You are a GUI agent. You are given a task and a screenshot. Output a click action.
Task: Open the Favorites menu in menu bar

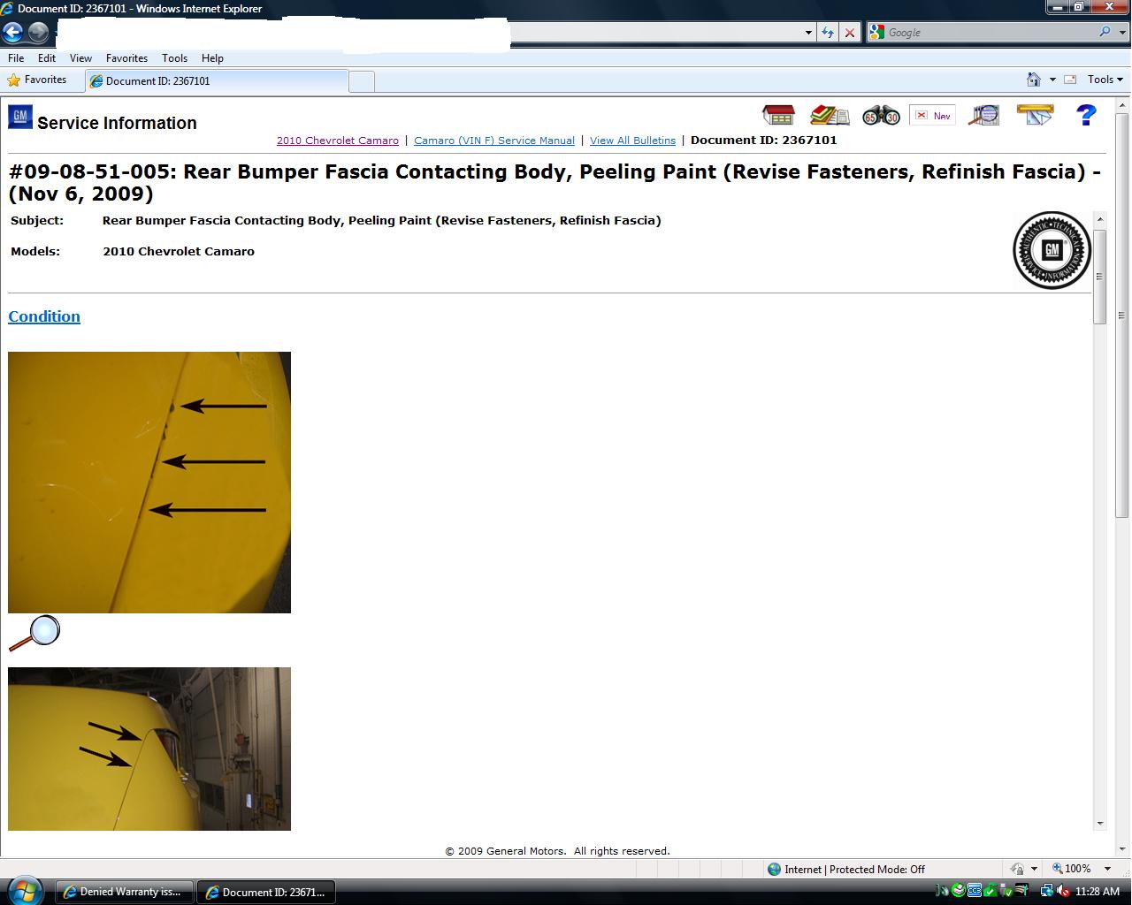126,58
